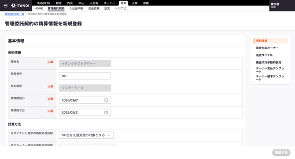Open 送金依頼 submenu
295x159 pixels.
point(94,8)
